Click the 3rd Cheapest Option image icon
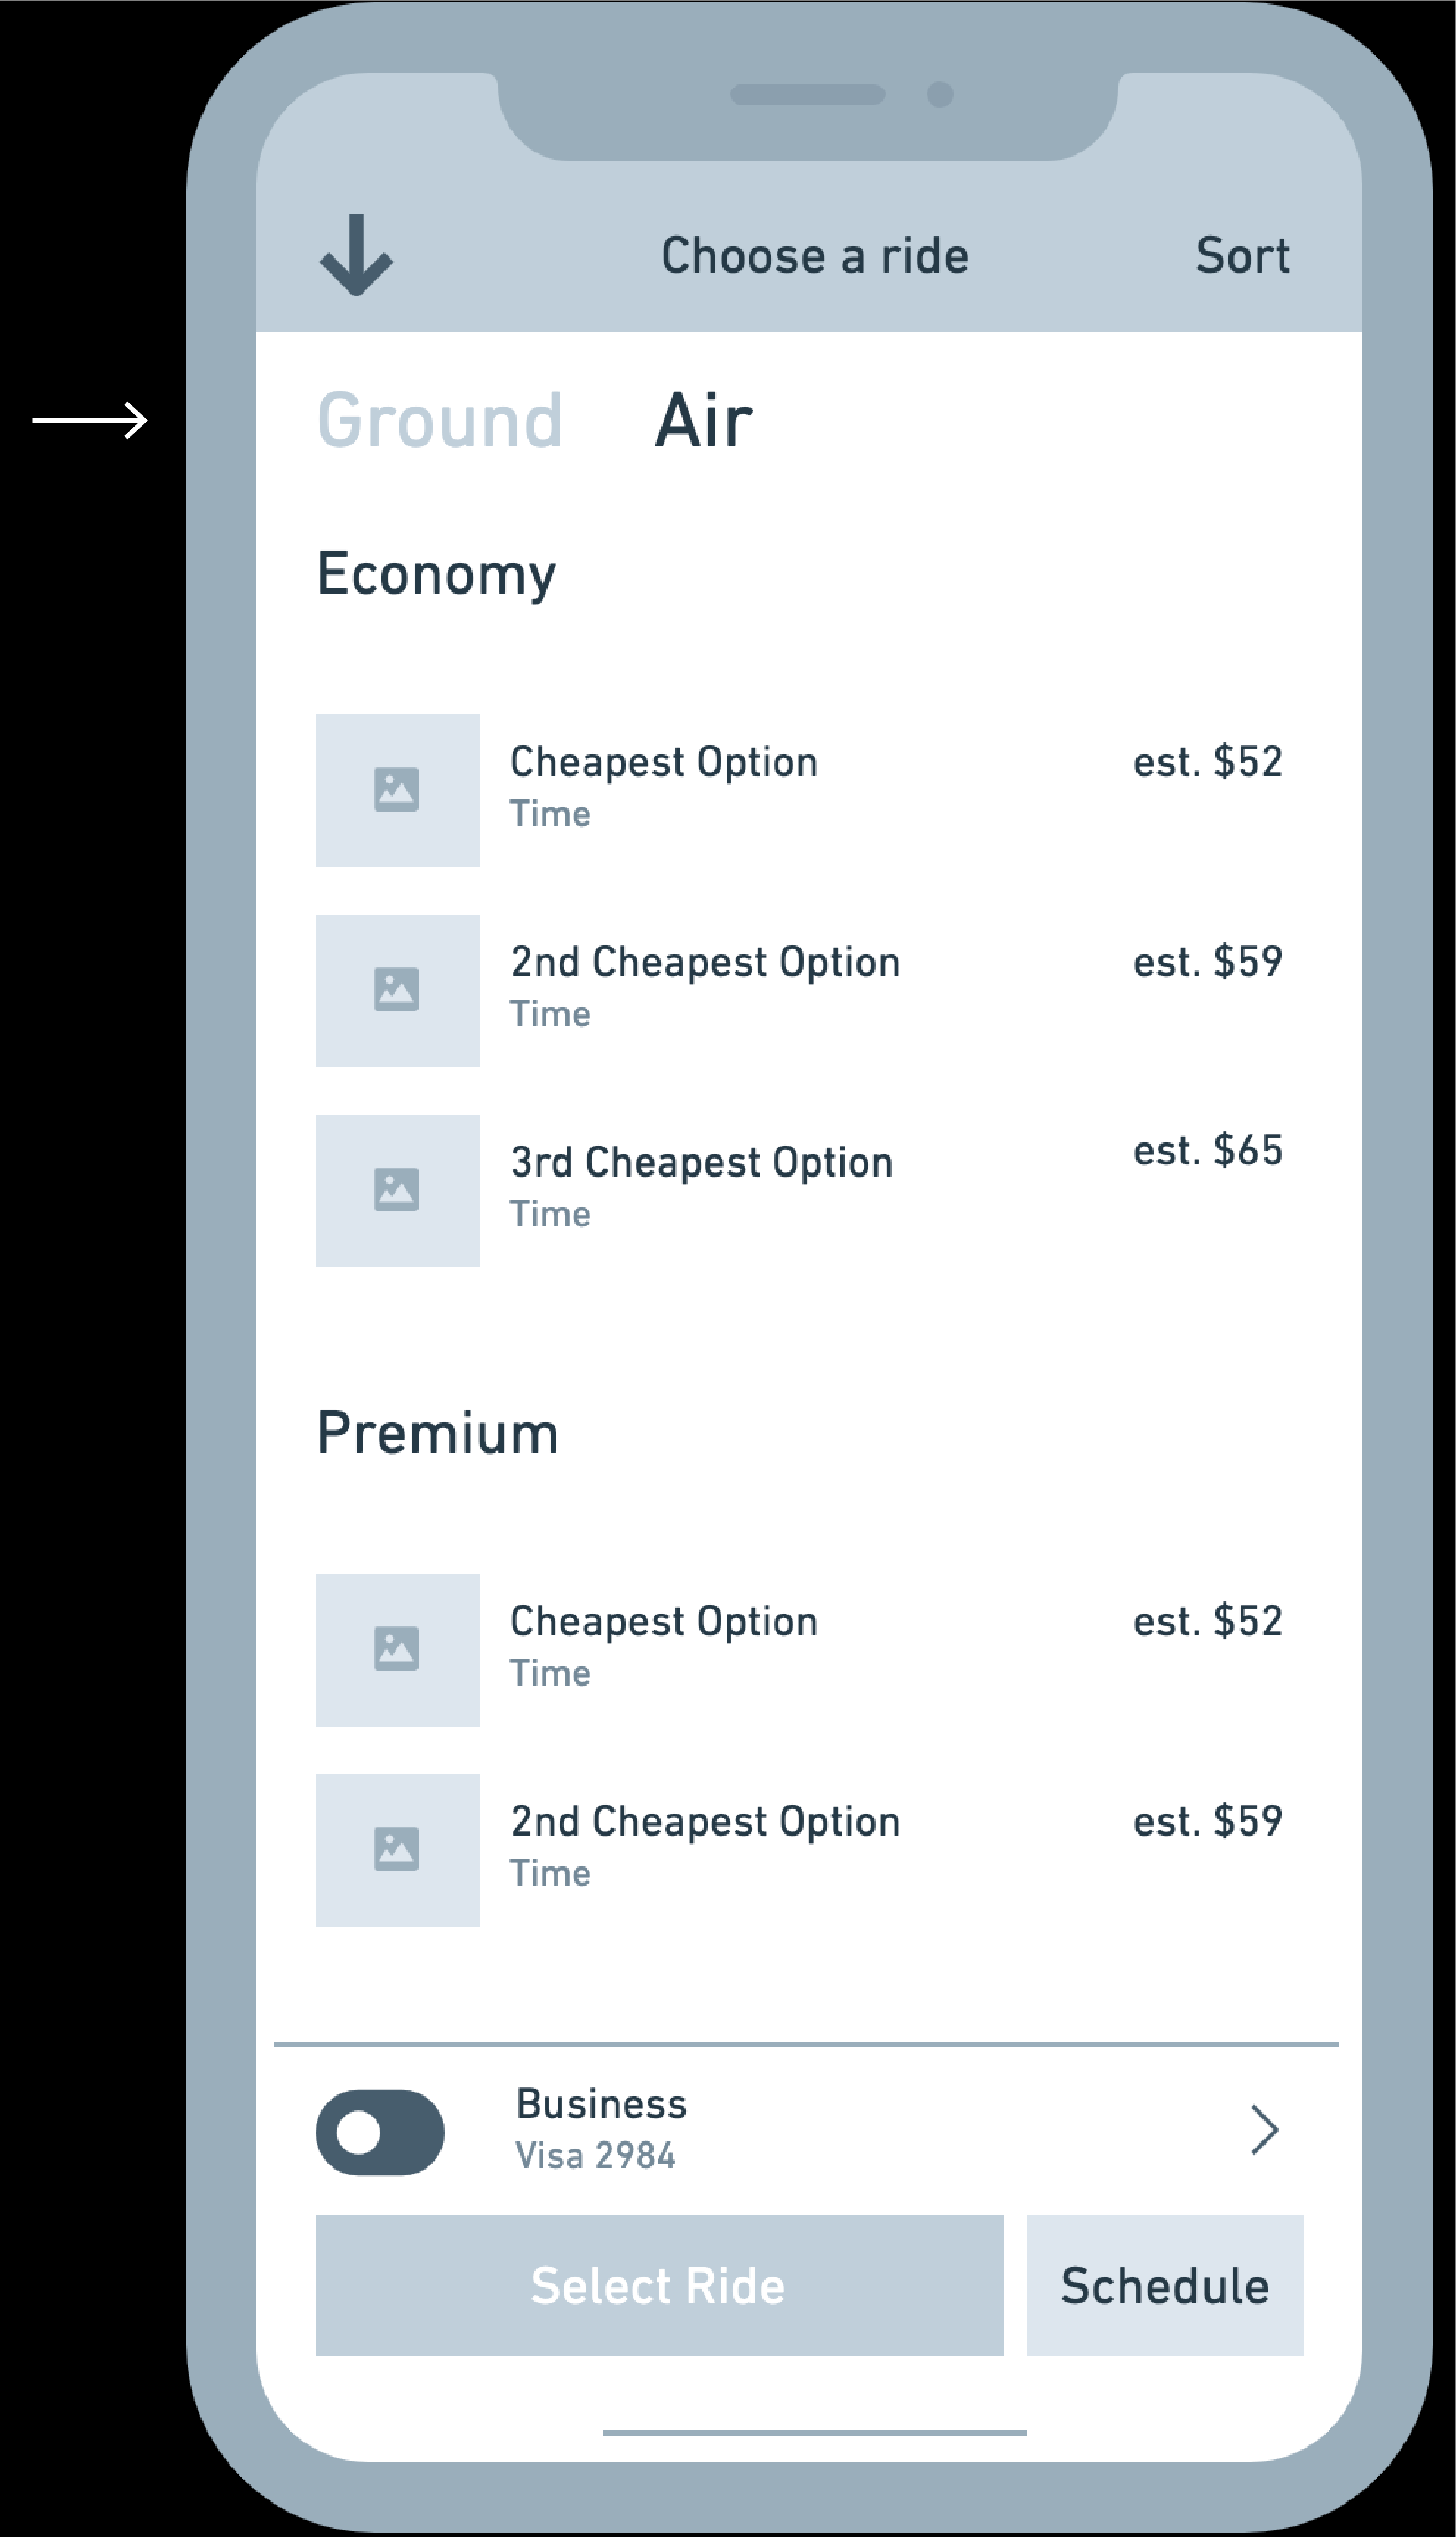This screenshot has width=1456, height=2537. [397, 1190]
